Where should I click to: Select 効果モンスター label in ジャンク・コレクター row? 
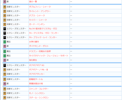tap(13, 89)
